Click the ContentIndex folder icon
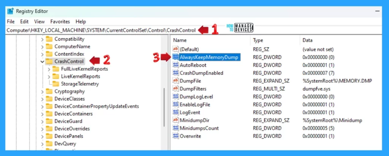The width and height of the screenshot is (389, 156). [49, 54]
